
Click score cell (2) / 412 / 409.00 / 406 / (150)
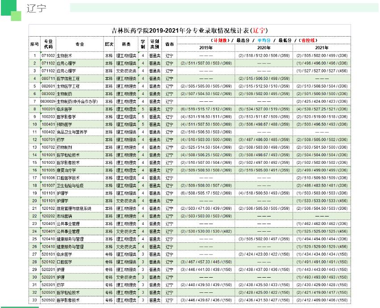pyautogui.click(x=322, y=300)
